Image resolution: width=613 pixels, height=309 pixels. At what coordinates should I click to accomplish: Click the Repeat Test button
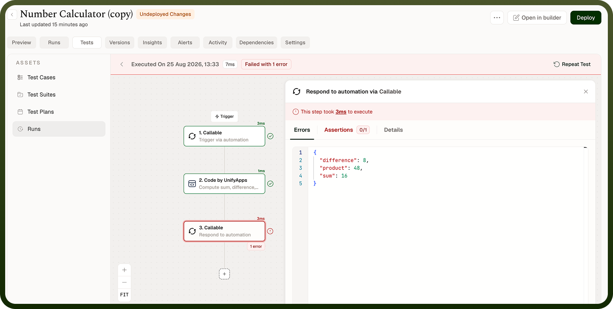572,64
